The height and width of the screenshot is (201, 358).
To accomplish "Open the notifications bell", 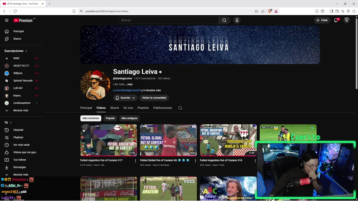I will [x=336, y=20].
